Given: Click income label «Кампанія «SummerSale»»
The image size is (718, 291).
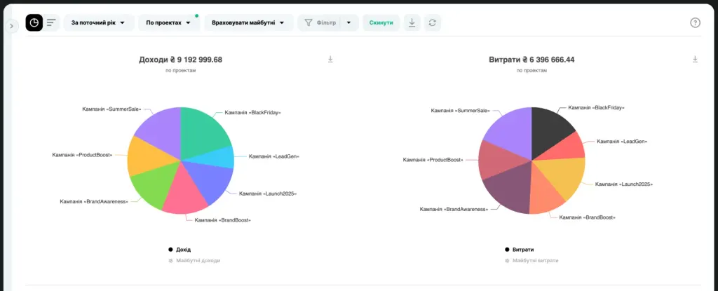Looking at the screenshot, I should tap(111, 109).
